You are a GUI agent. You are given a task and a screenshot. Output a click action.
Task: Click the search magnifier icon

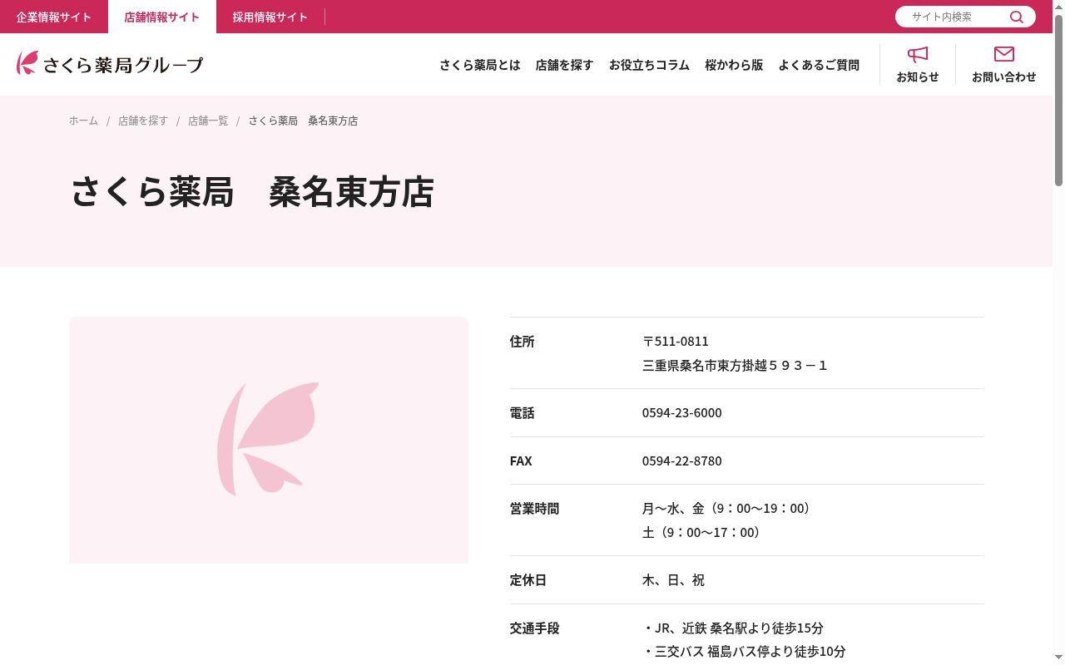coord(1017,17)
